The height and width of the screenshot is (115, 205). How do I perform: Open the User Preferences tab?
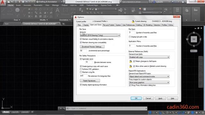click(128, 25)
